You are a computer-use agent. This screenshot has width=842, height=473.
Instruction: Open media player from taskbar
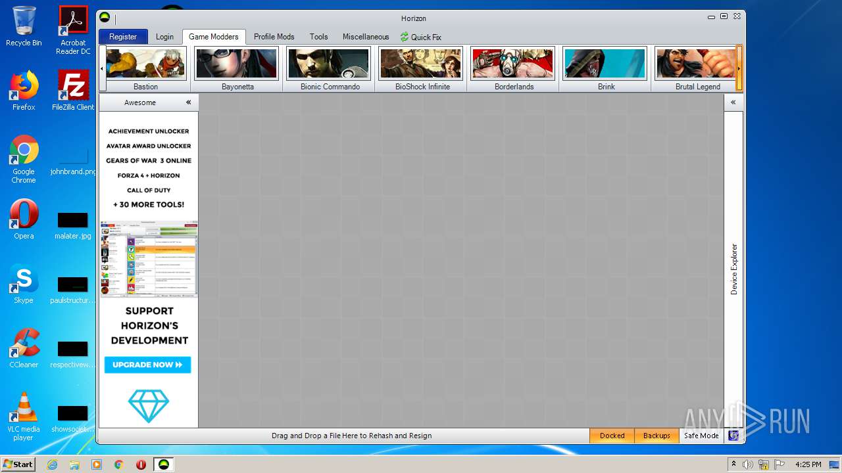point(97,464)
